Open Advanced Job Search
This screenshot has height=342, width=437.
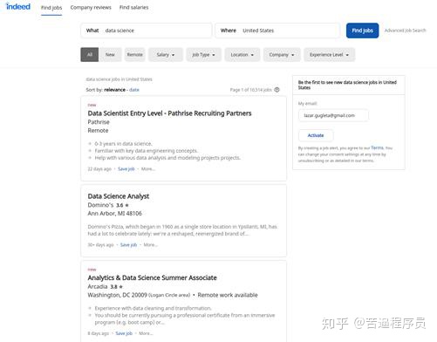(405, 31)
